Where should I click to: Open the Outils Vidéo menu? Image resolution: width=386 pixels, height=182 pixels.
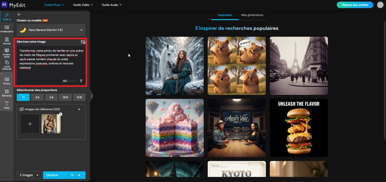(x=83, y=5)
